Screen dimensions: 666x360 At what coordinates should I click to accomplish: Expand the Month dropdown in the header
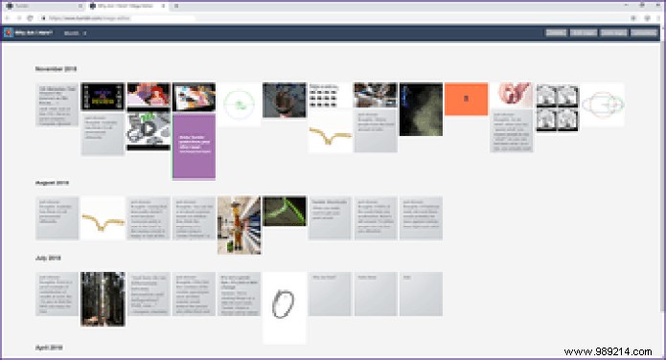(75, 34)
